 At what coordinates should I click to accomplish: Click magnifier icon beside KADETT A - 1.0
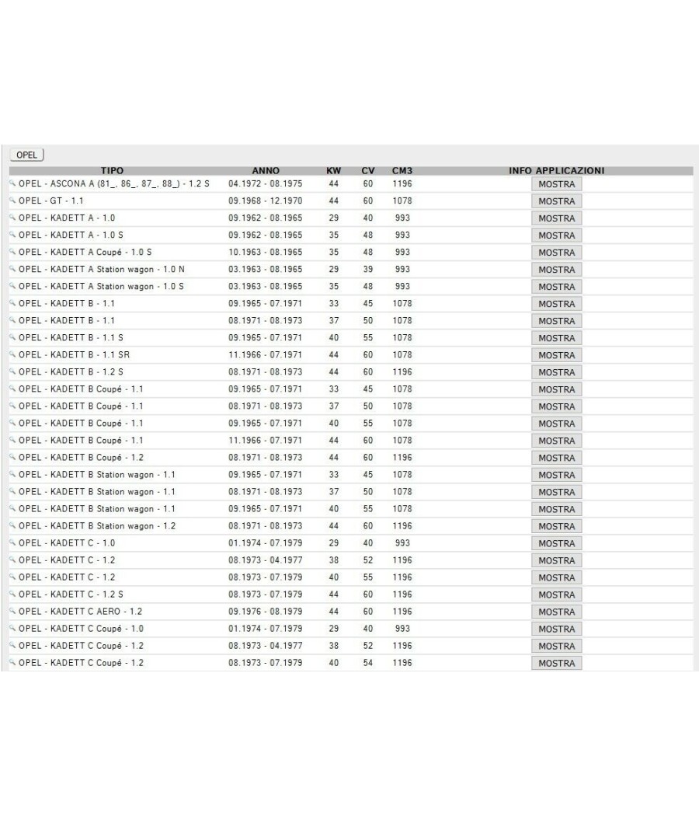12,218
